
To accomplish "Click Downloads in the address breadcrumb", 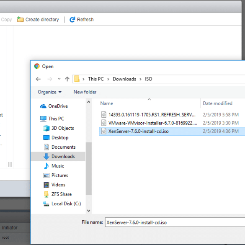I will [x=124, y=79].
